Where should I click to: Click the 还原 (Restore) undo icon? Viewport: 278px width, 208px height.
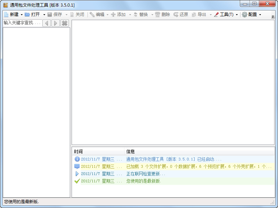pos(176,15)
